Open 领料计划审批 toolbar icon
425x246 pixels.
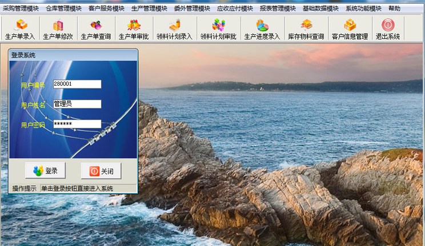pos(218,29)
